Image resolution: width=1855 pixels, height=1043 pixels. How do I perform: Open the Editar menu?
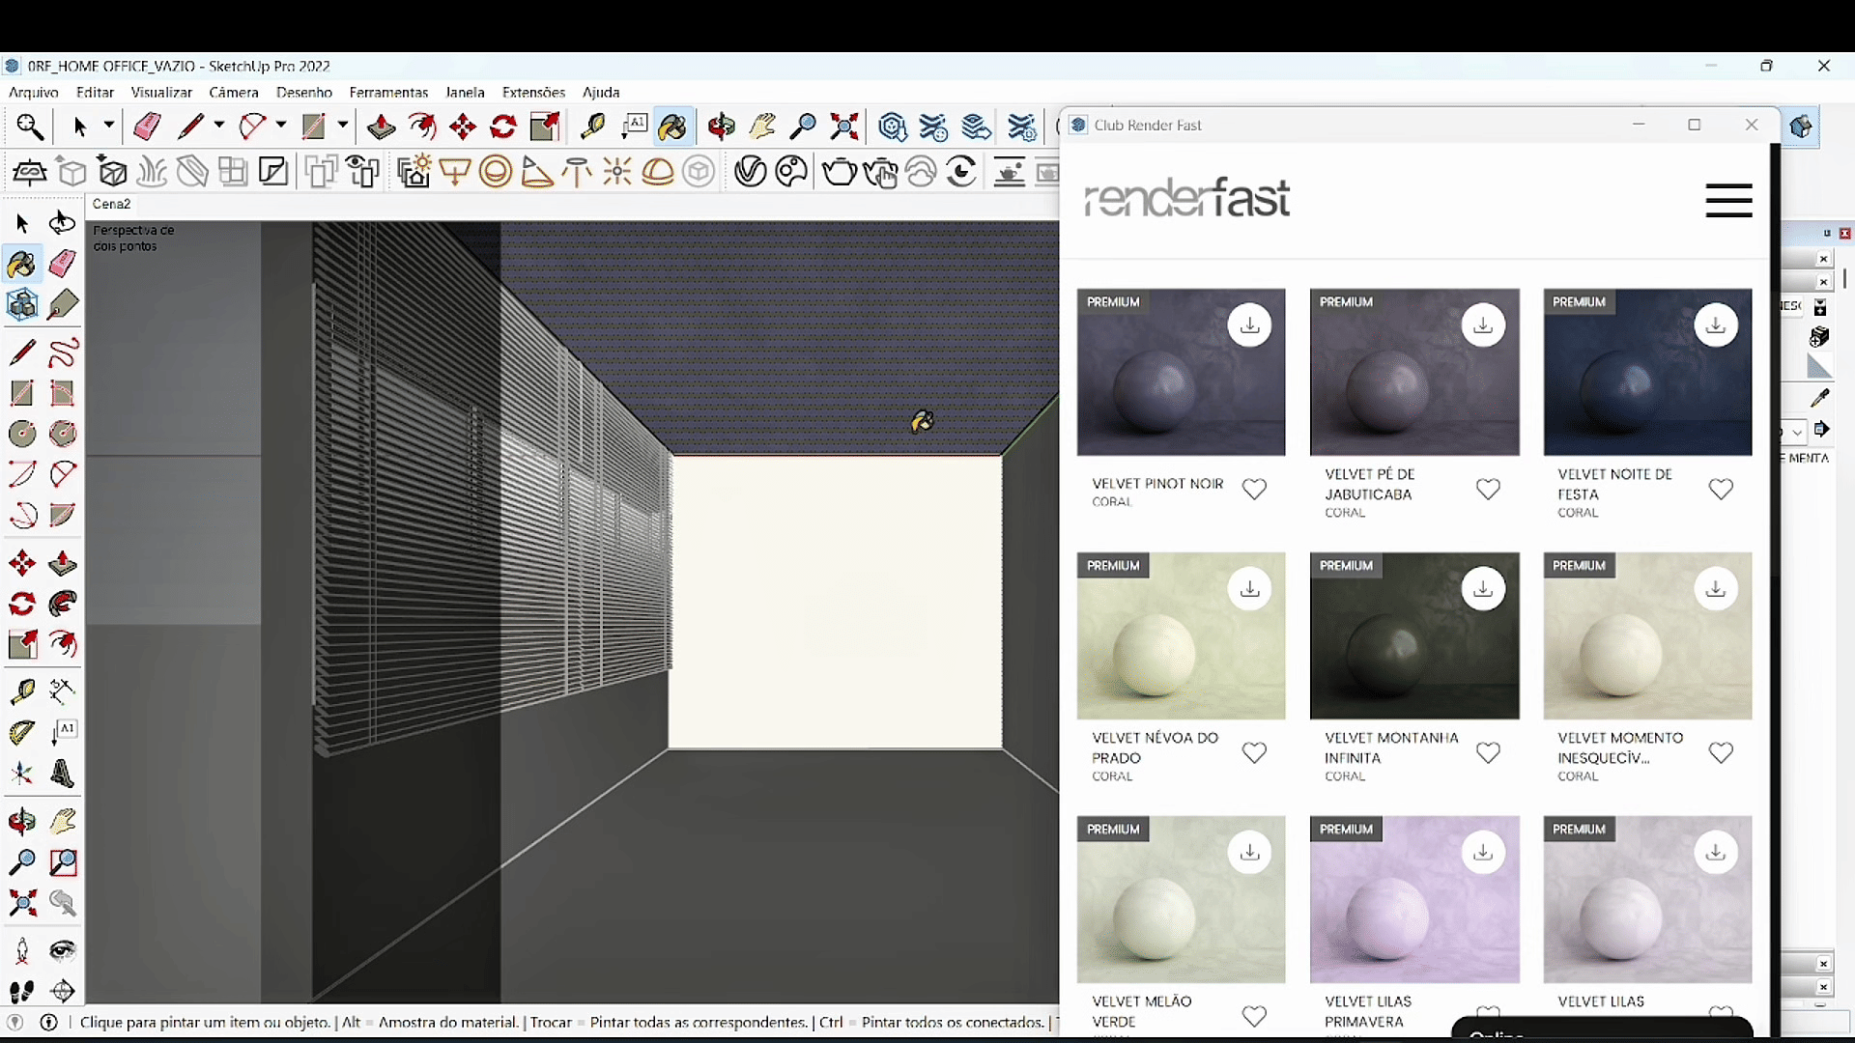[95, 93]
